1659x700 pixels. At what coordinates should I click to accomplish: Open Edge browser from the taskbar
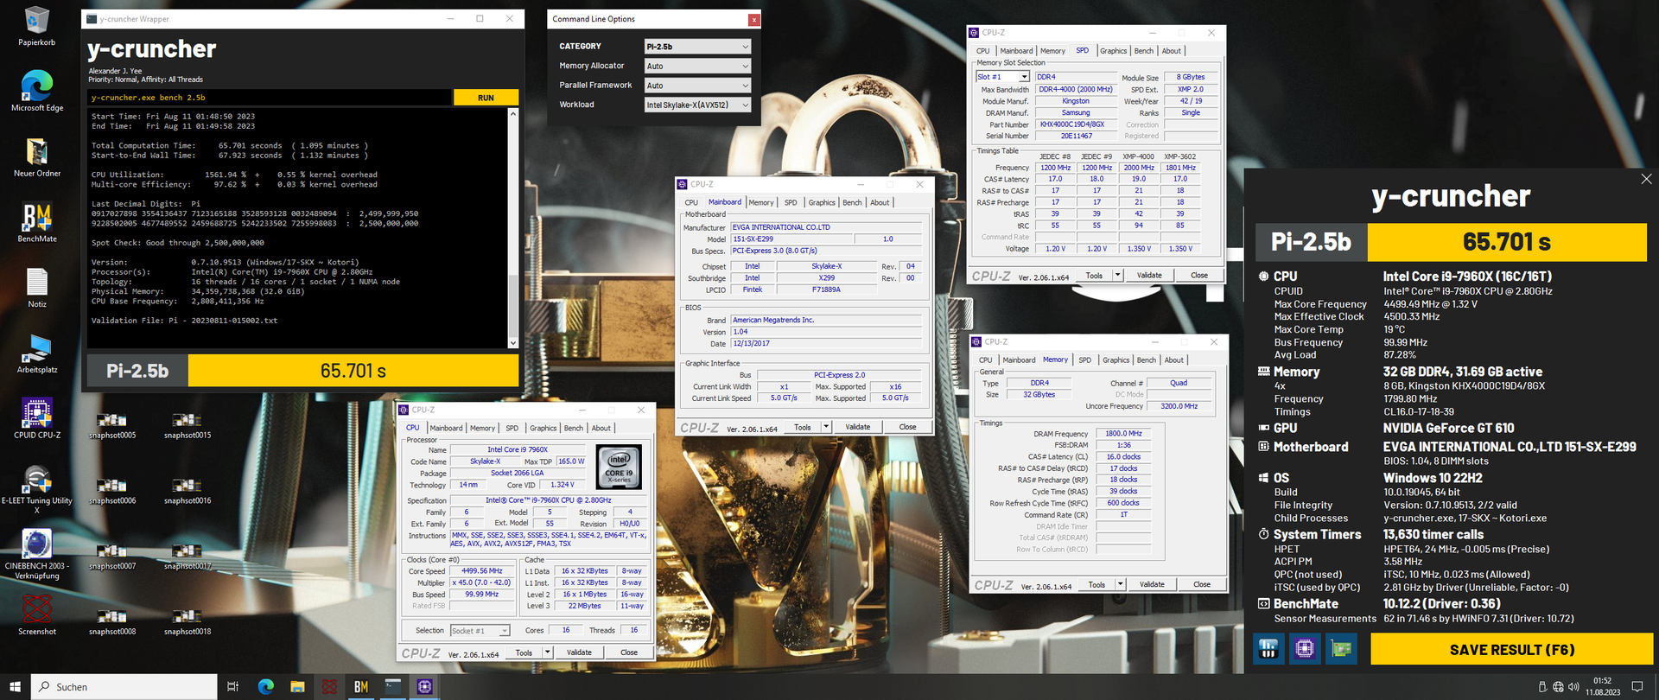click(x=265, y=687)
